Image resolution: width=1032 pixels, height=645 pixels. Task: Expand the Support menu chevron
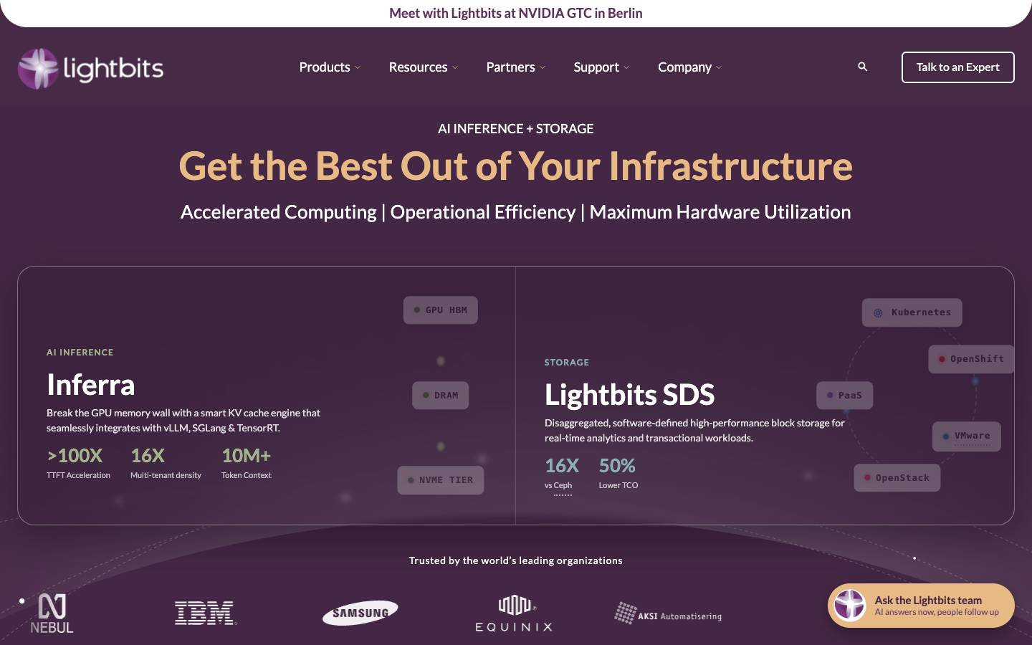(x=626, y=67)
